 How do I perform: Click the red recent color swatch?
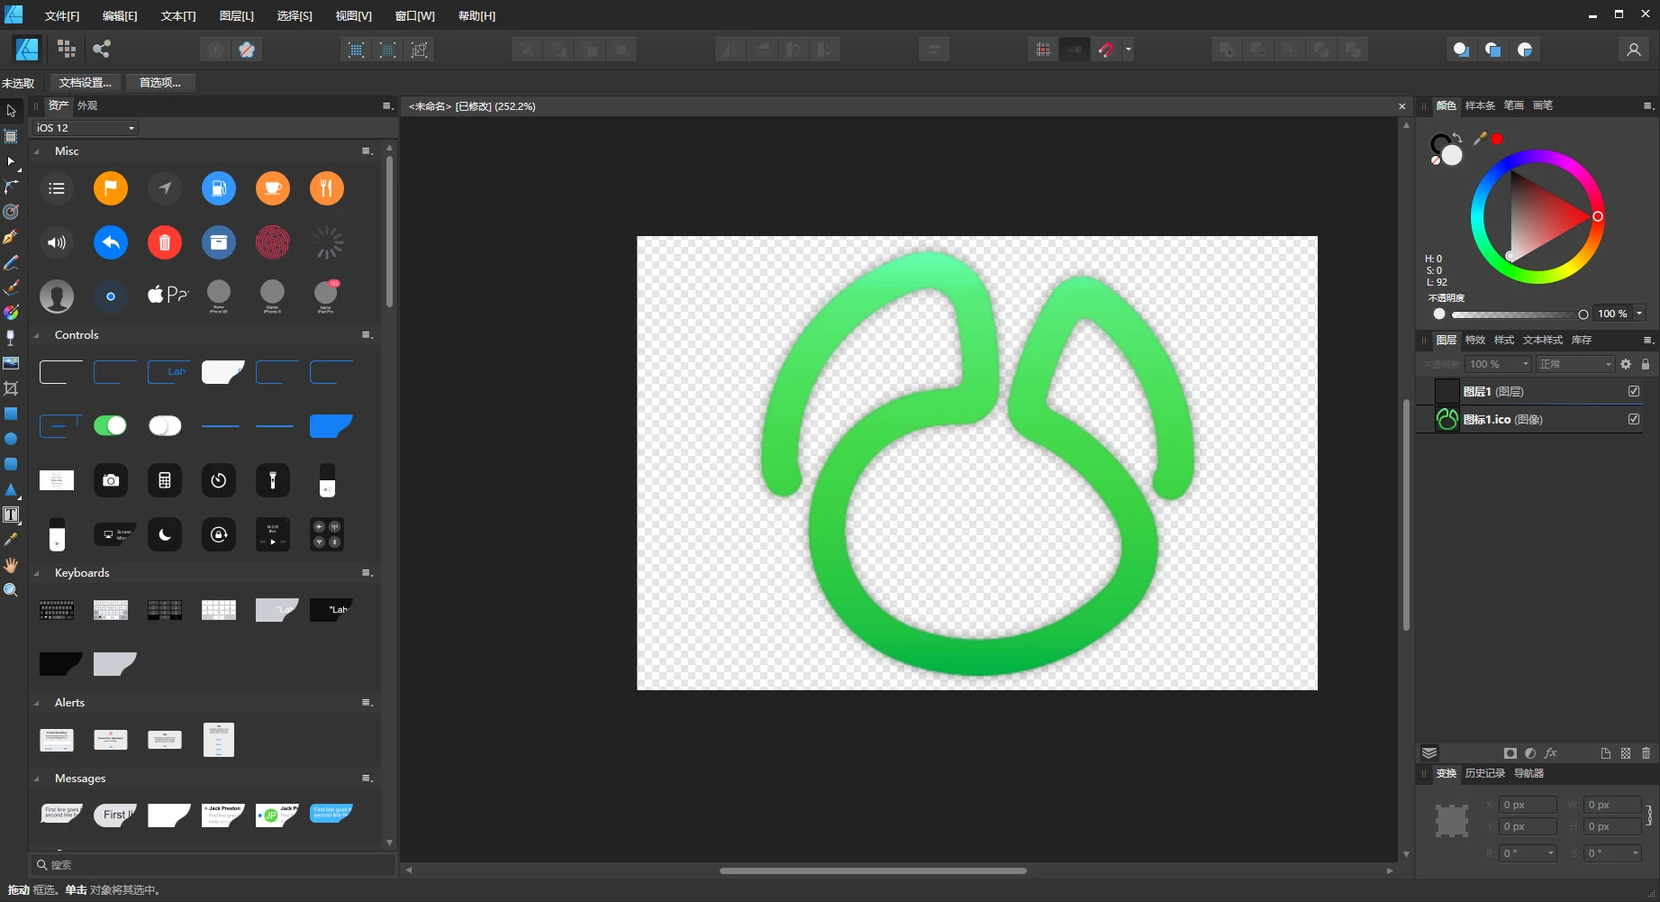(1497, 139)
